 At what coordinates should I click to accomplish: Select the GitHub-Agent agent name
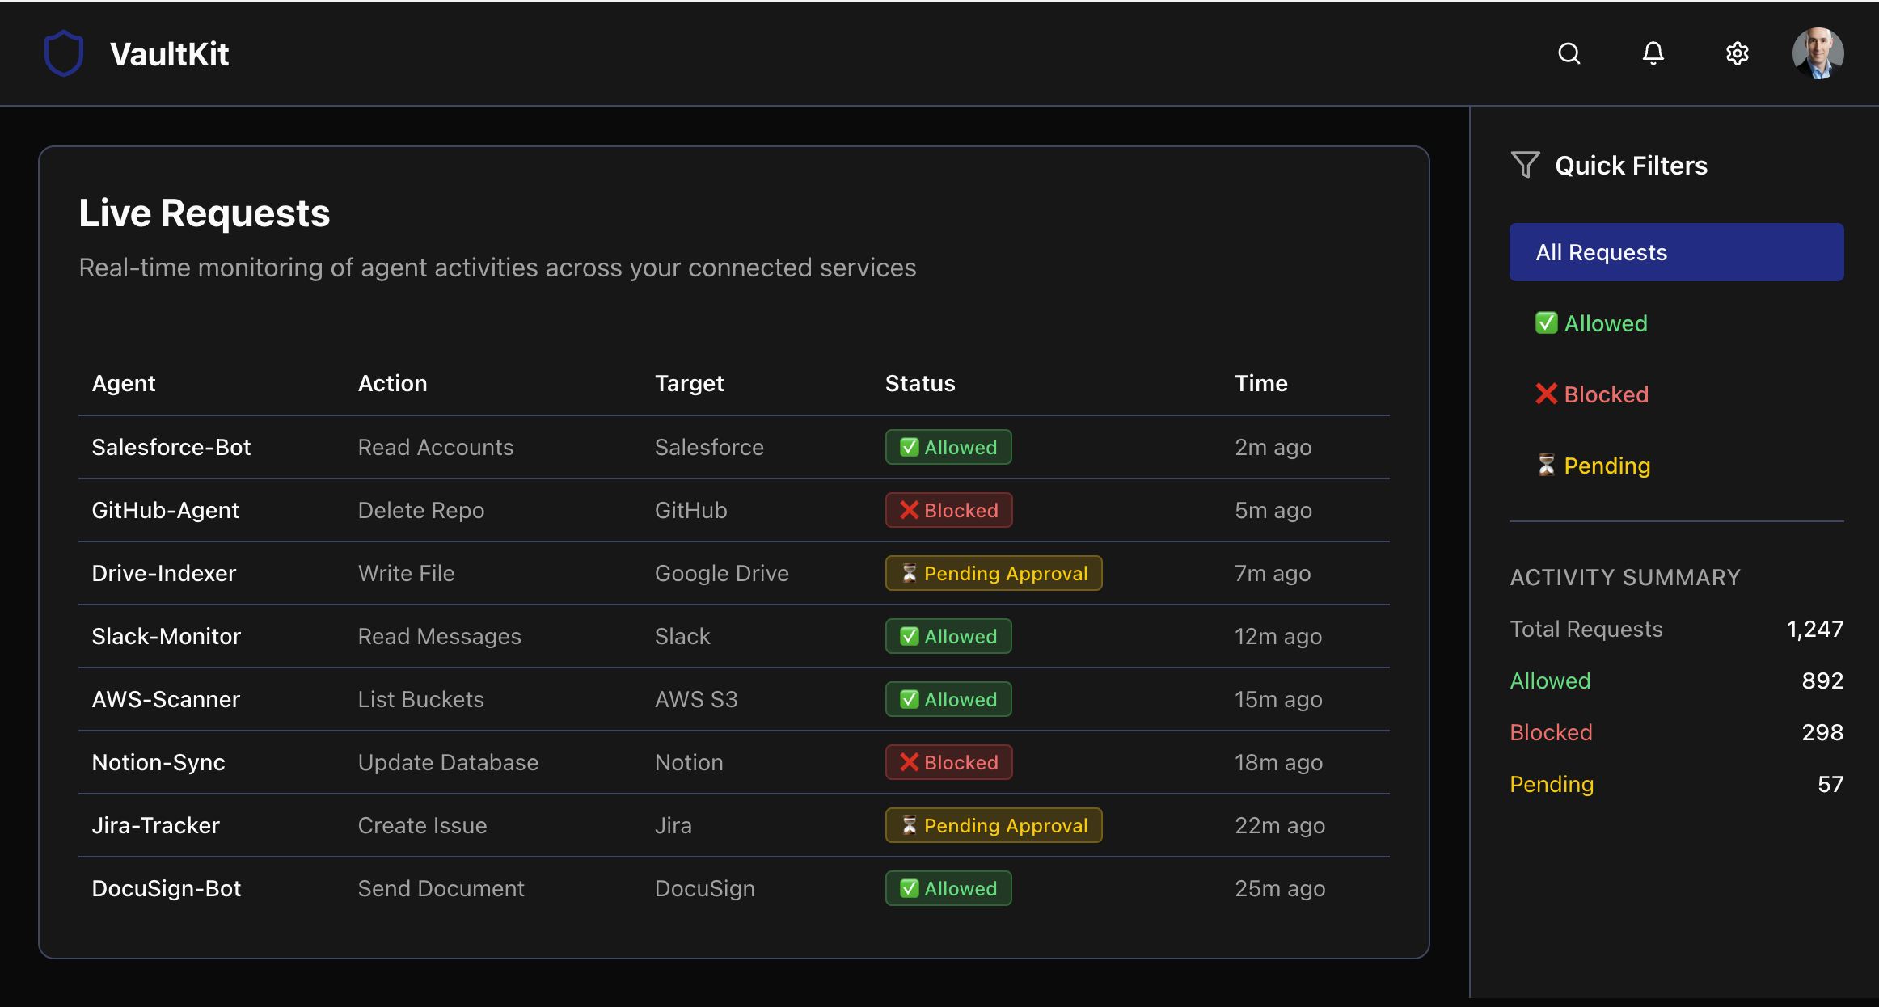coord(166,510)
